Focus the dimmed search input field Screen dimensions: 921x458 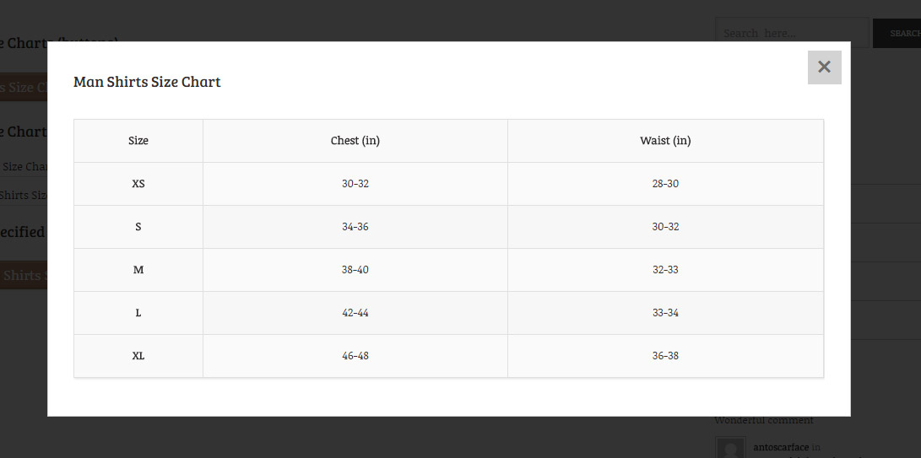coord(792,34)
